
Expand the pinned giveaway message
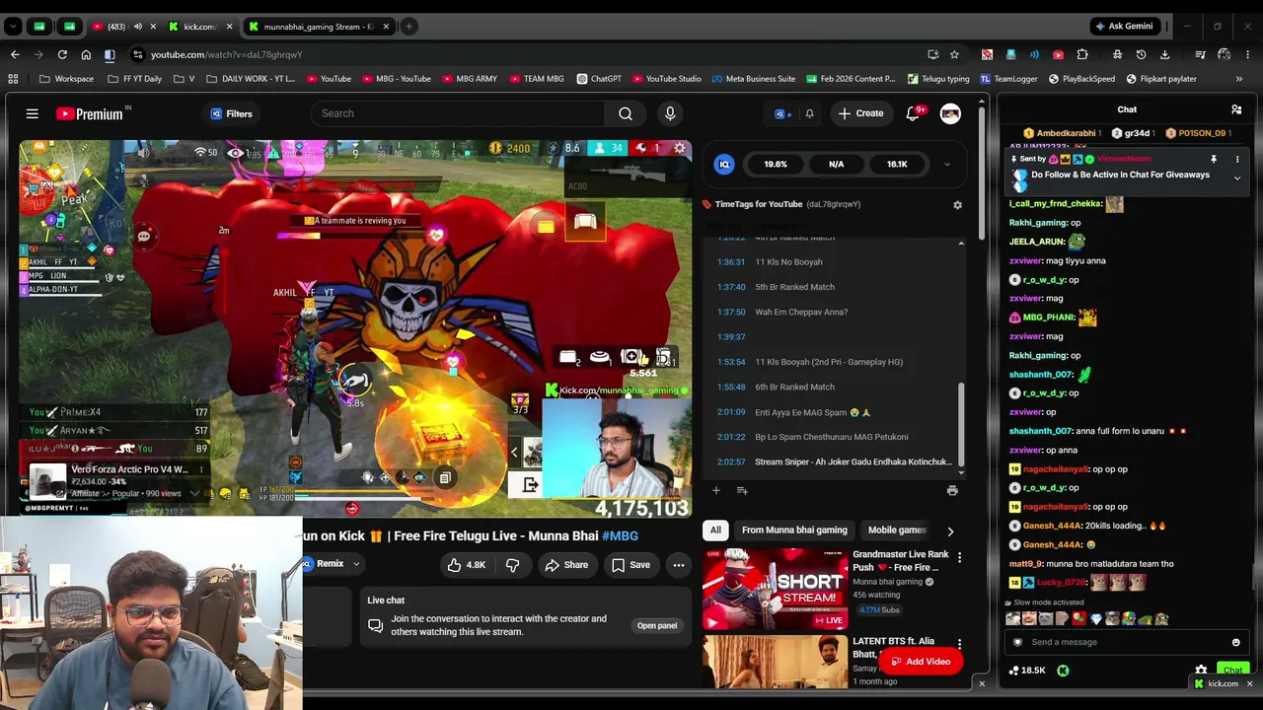[1237, 178]
